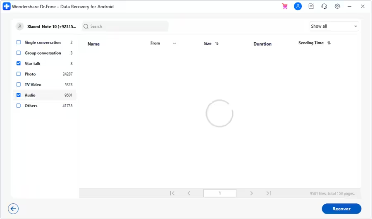Open the feedback notes icon

(x=311, y=7)
